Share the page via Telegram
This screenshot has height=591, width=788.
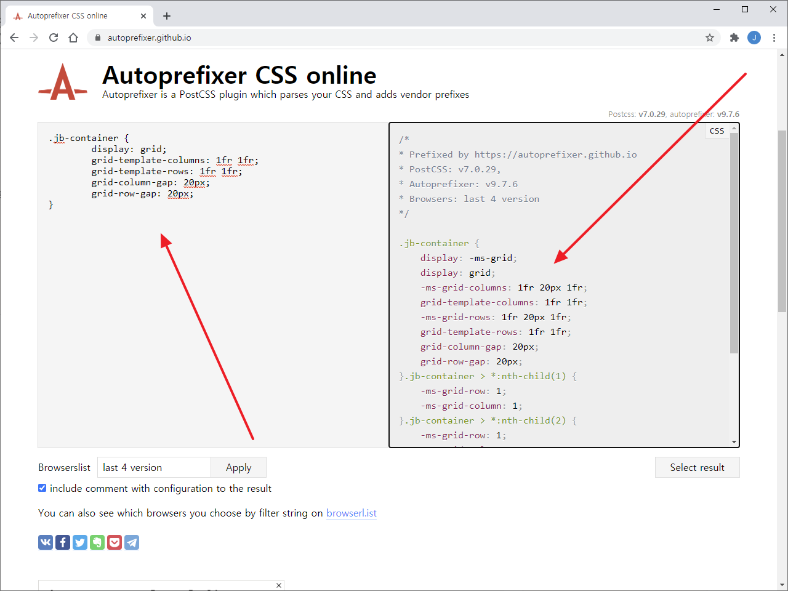pyautogui.click(x=132, y=542)
